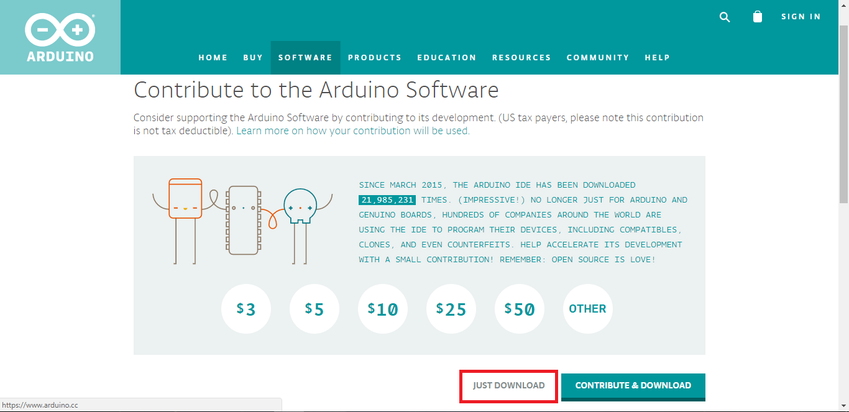Open the RESOURCES menu item

pyautogui.click(x=521, y=57)
